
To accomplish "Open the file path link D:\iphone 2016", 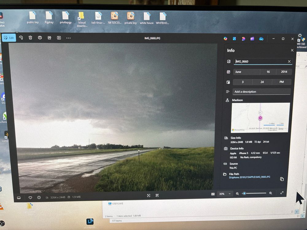I will coord(249,177).
